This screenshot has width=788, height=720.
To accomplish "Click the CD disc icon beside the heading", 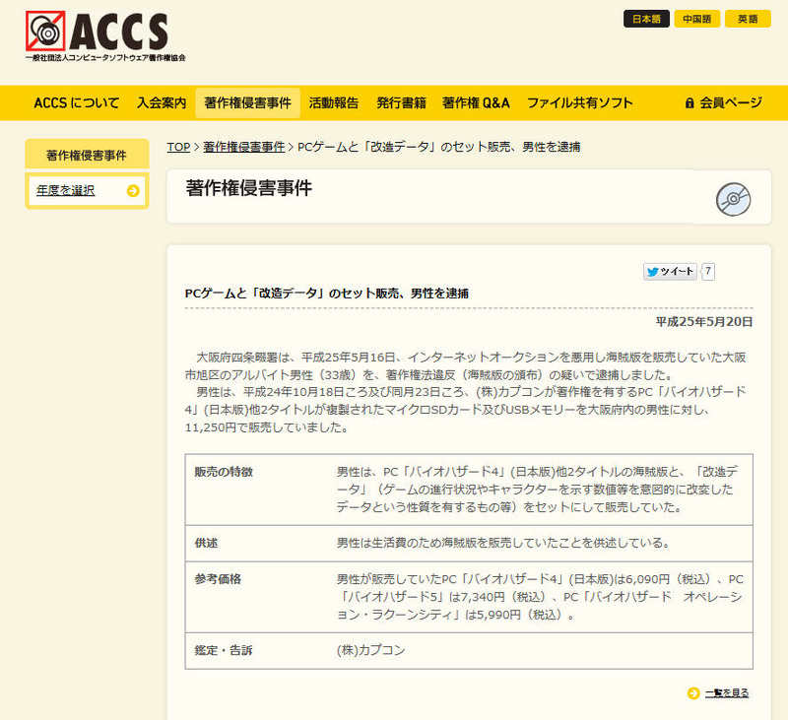I will 733,199.
